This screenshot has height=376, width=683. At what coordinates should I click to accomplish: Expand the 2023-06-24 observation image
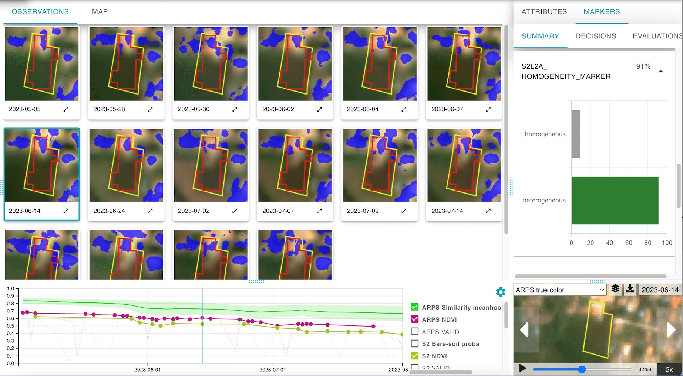coord(150,211)
